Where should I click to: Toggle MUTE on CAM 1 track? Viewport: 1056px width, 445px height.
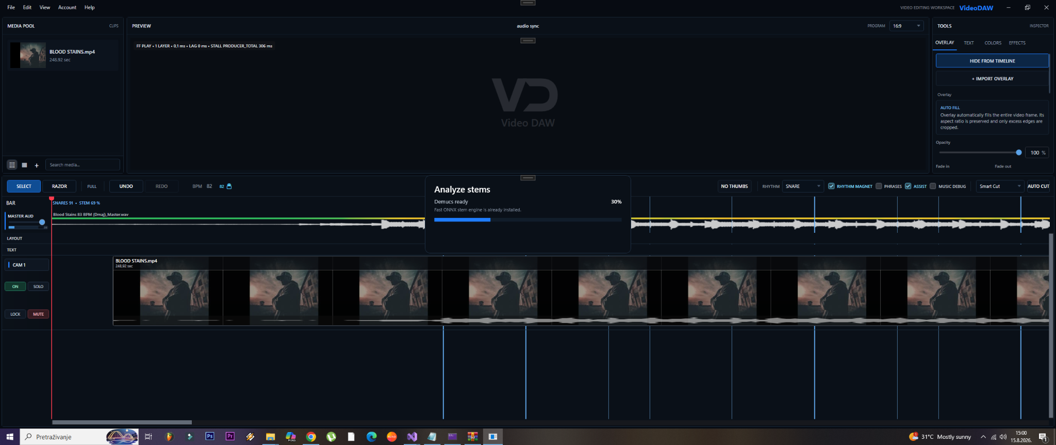pyautogui.click(x=39, y=314)
